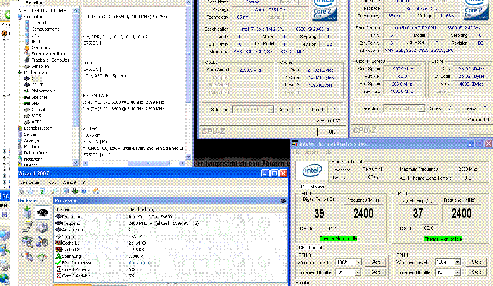Open Tools menu in PC Wizard

pyautogui.click(x=52, y=182)
